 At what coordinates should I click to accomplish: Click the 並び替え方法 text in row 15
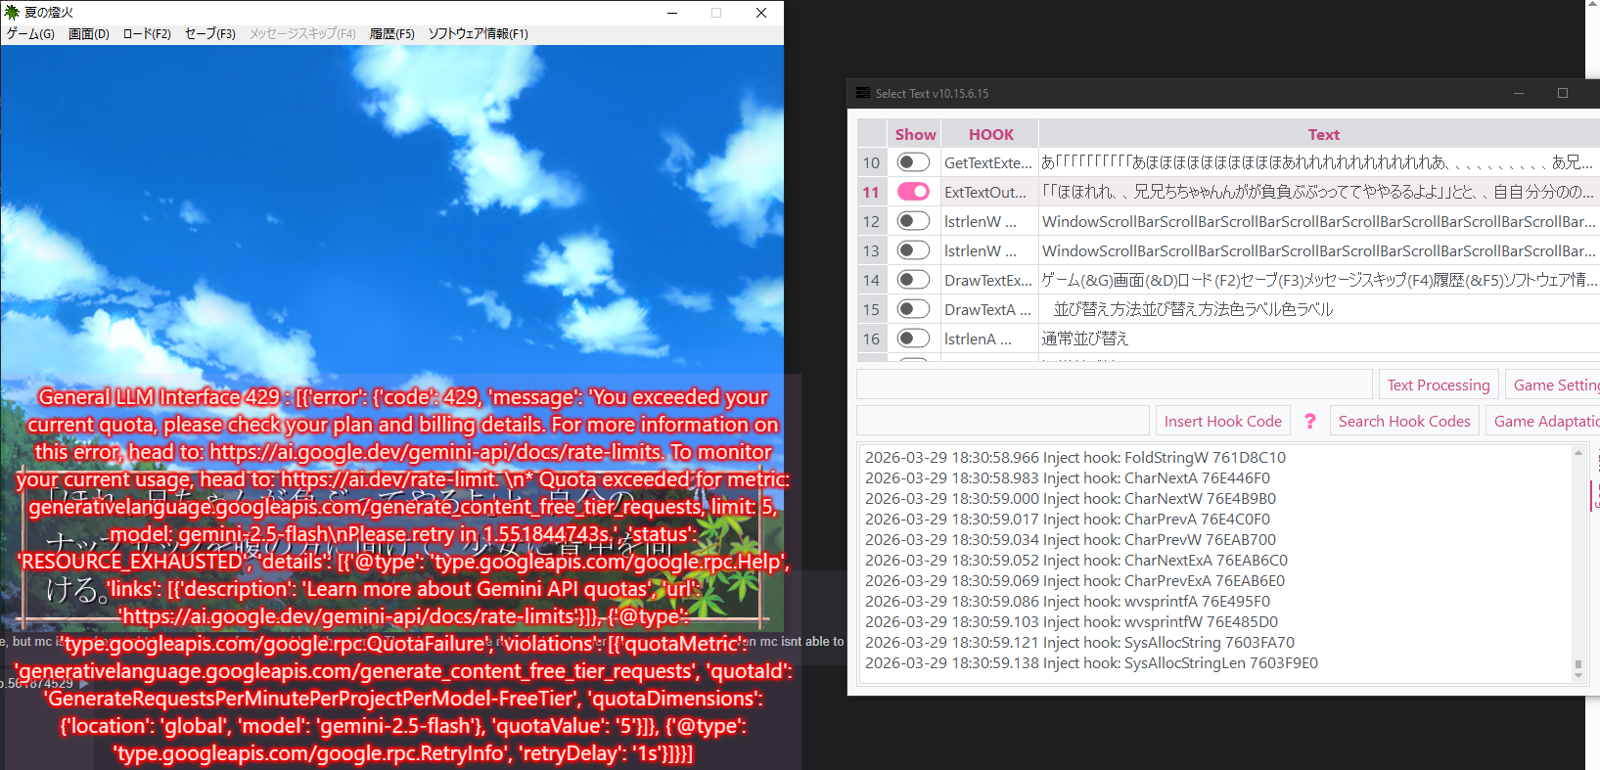[x=1193, y=309]
